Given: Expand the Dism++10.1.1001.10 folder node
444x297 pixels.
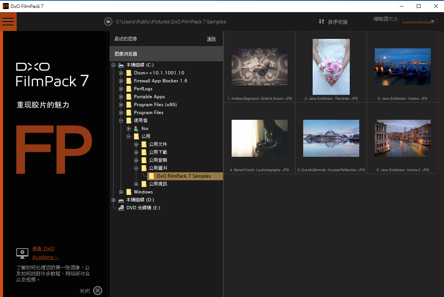Looking at the screenshot, I should coord(121,73).
